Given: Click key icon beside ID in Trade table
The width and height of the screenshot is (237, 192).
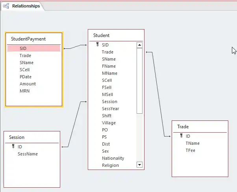Looking at the screenshot, I should coord(181,136).
